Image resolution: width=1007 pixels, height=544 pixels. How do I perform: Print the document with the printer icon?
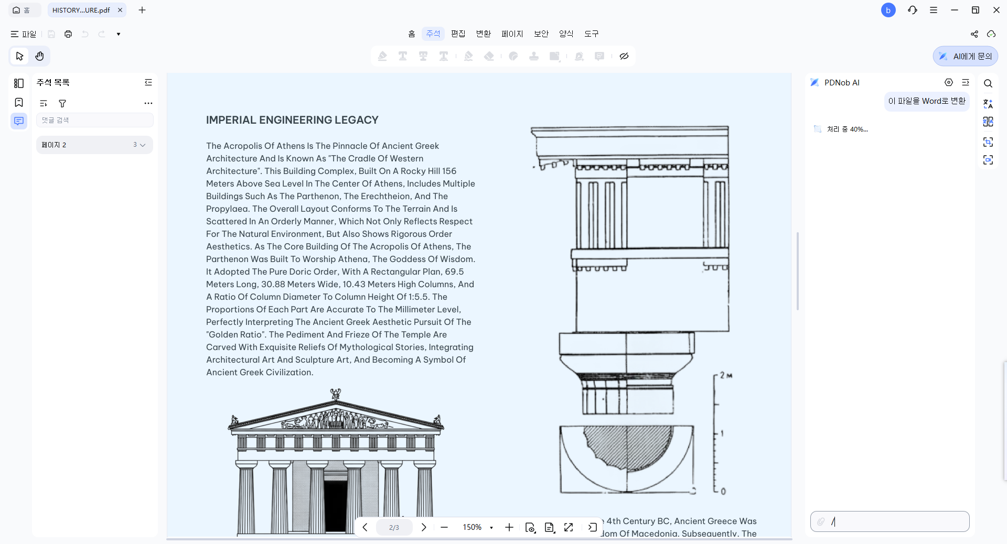(68, 34)
